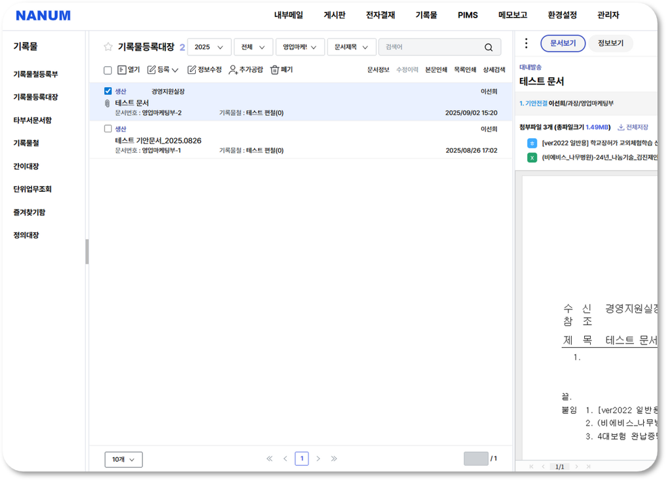Open the 2025 year dropdown
The height and width of the screenshot is (480, 666).
pos(209,47)
